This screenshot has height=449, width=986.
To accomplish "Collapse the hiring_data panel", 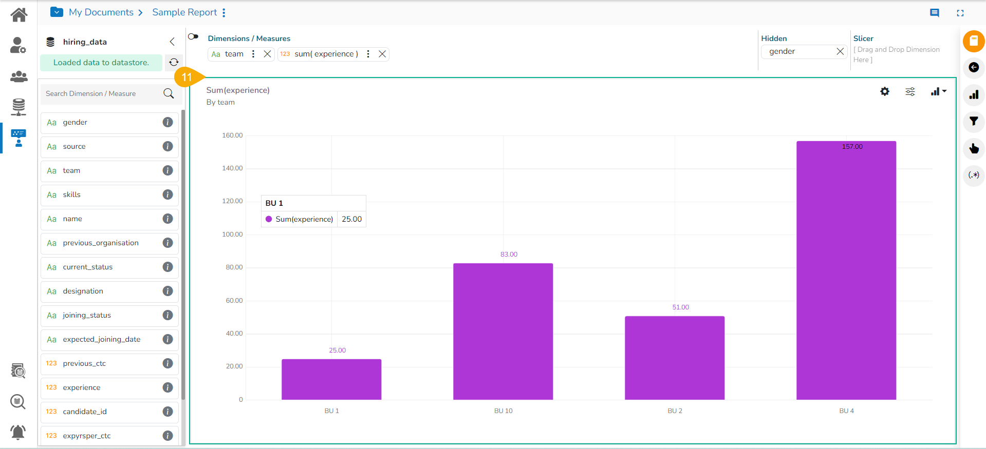I will tap(172, 42).
